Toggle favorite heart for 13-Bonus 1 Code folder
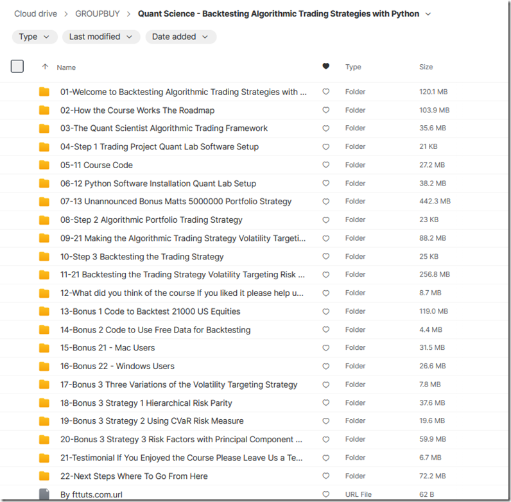Screen dimensions: 511x502 click(x=326, y=311)
